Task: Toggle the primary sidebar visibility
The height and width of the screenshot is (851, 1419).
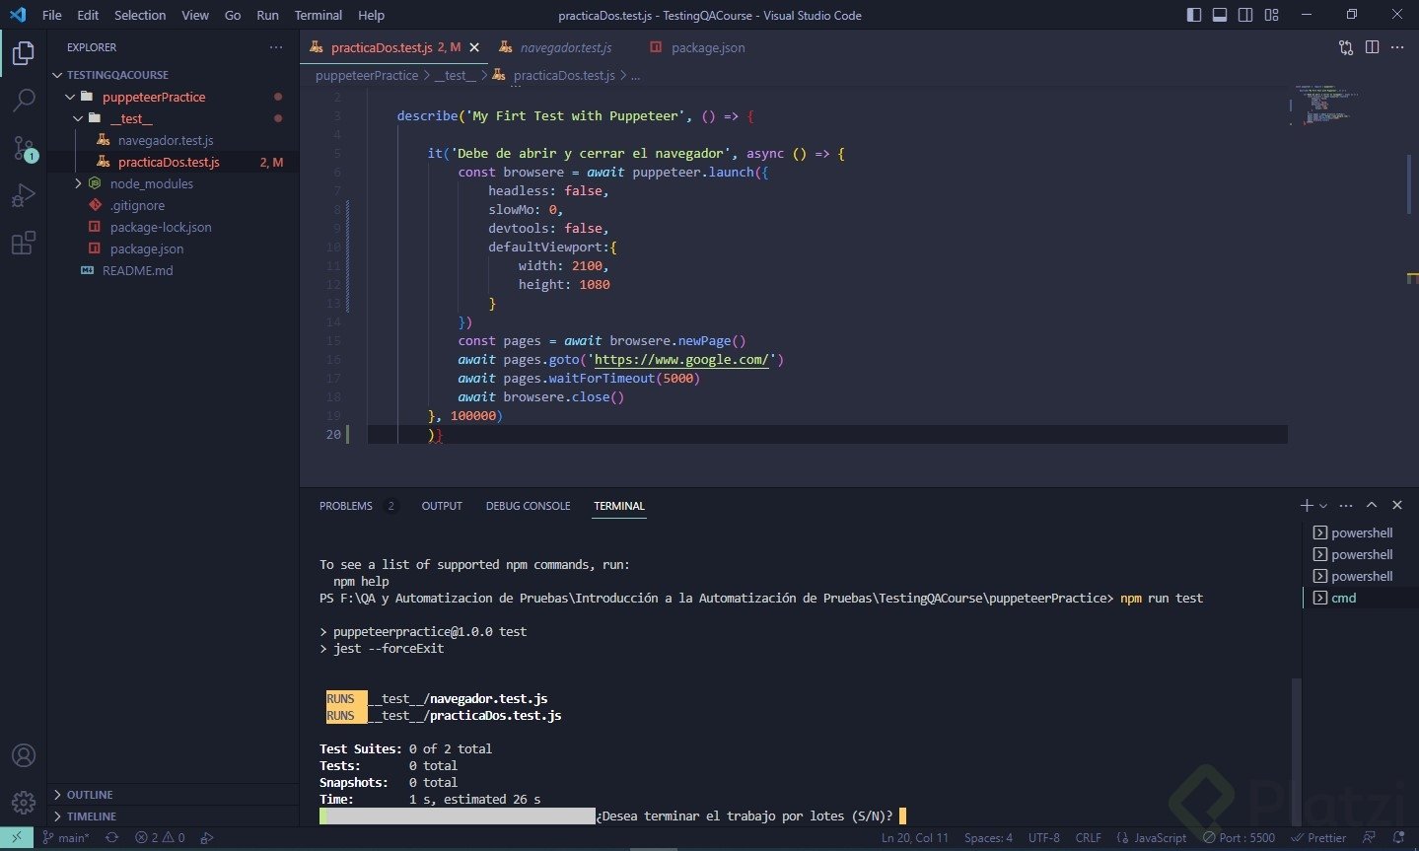Action: pos(1194,14)
